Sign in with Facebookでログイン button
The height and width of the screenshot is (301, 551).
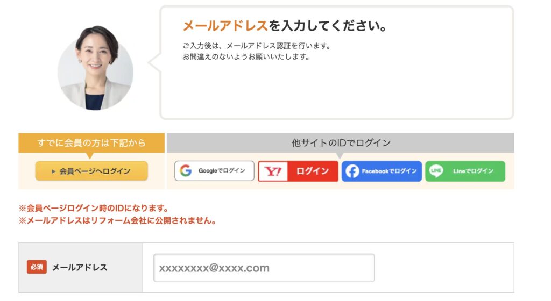point(382,171)
